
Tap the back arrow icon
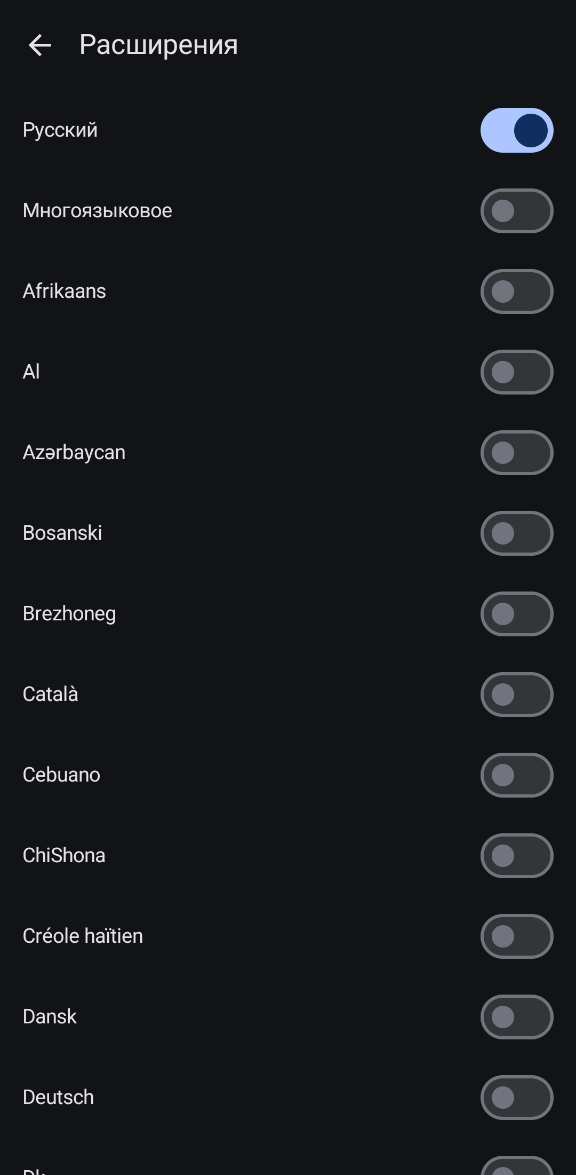[39, 45]
